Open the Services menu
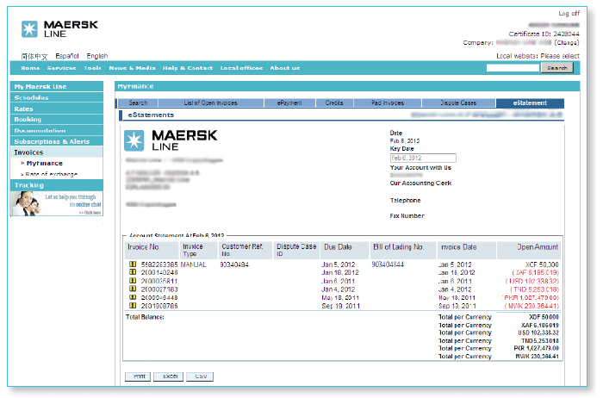 (x=61, y=68)
